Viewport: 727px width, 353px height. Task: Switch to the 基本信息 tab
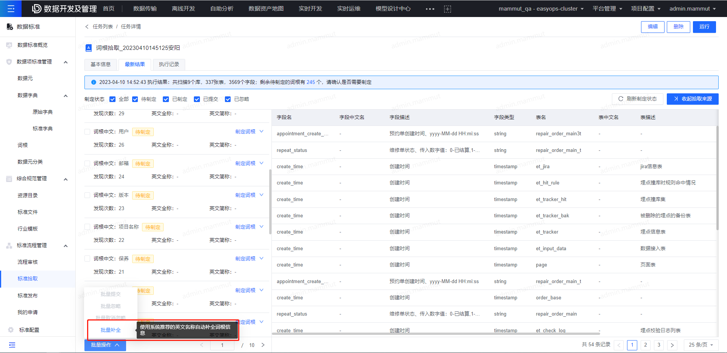pos(101,65)
